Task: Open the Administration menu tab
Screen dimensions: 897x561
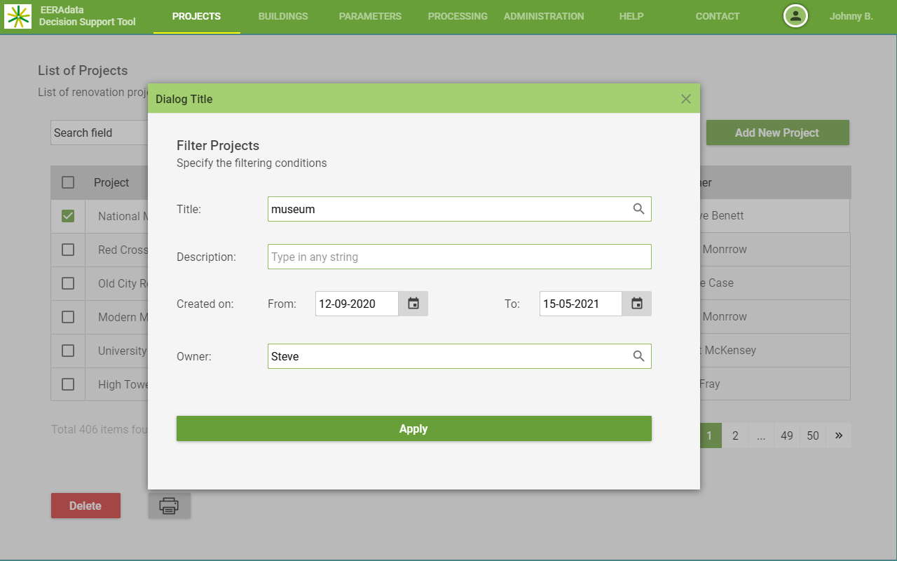Action: 543,16
